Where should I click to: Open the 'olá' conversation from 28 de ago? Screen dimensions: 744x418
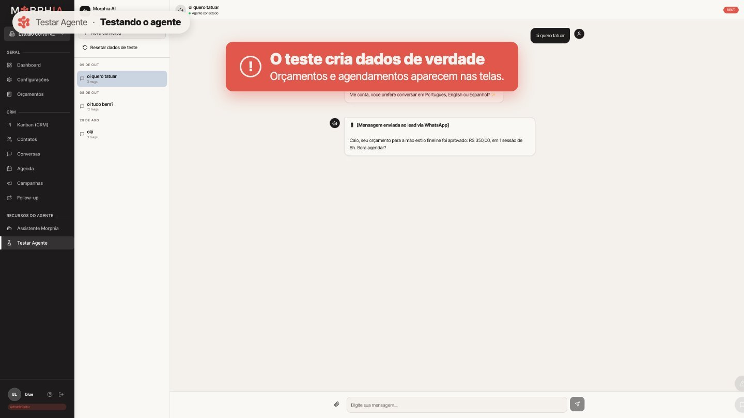pyautogui.click(x=122, y=134)
